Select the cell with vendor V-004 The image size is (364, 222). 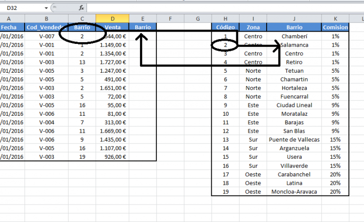coord(47,122)
